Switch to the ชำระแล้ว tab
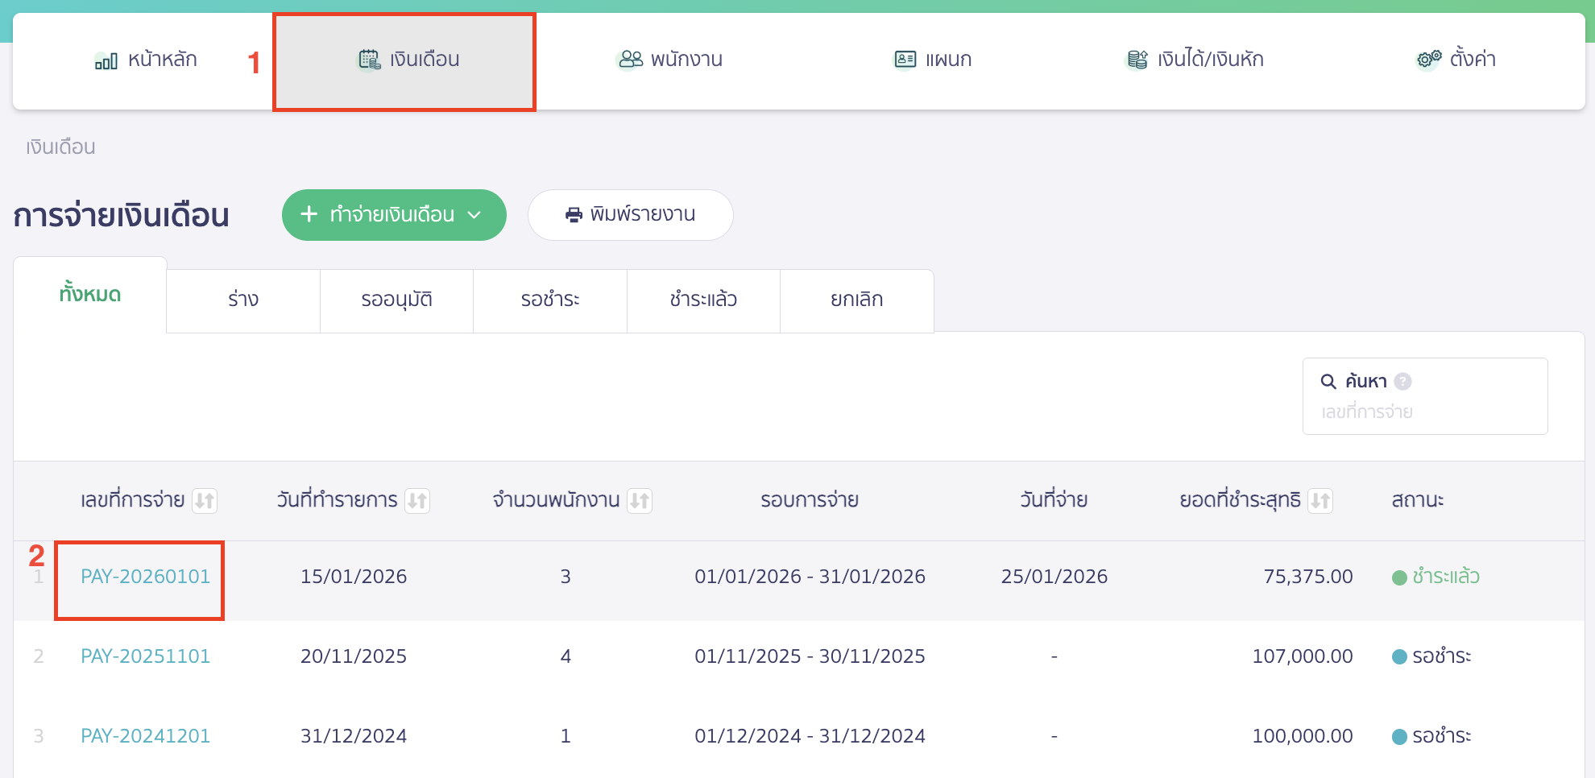Viewport: 1595px width, 778px height. click(x=702, y=300)
